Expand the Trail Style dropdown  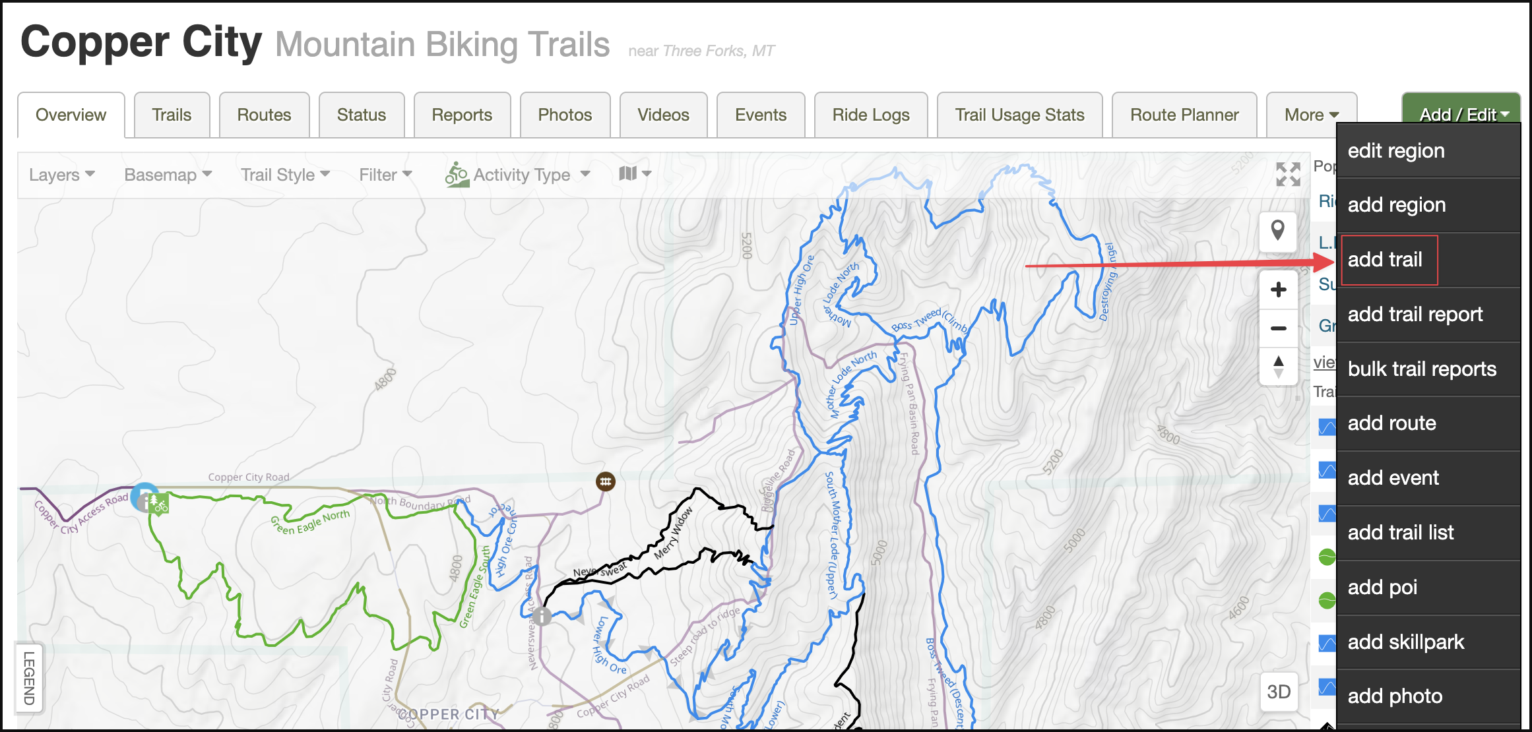click(x=285, y=175)
